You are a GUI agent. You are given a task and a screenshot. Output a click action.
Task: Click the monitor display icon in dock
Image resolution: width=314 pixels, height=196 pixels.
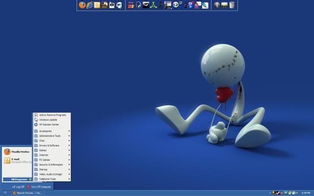pyautogui.click(x=224, y=5)
